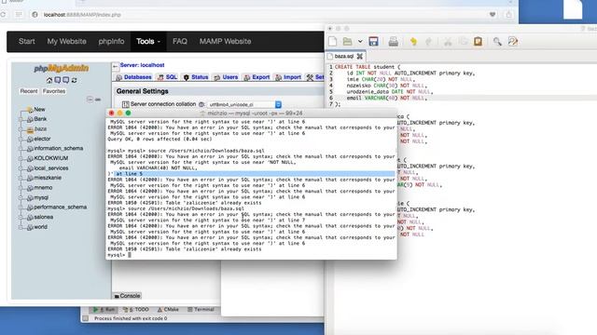Close the baza.sql tab

pyautogui.click(x=359, y=56)
